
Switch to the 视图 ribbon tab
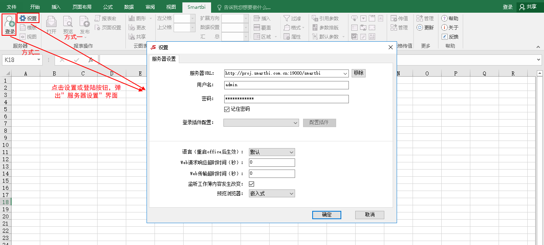click(x=171, y=7)
